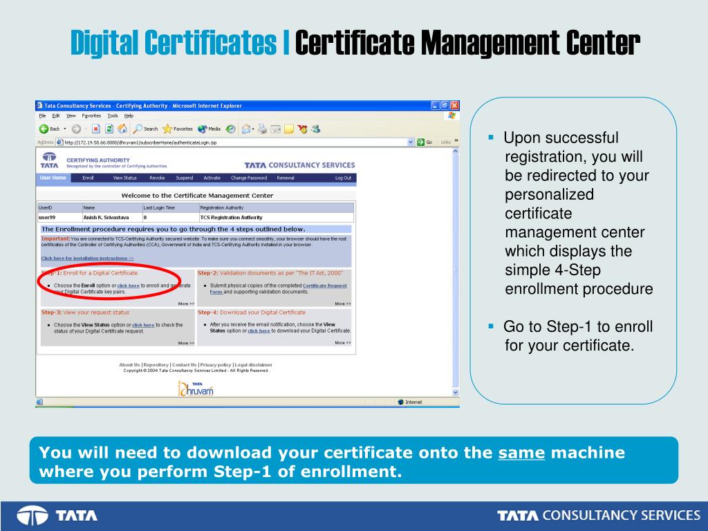
Task: Expand More under Step-1 Enroll
Action: 186,304
